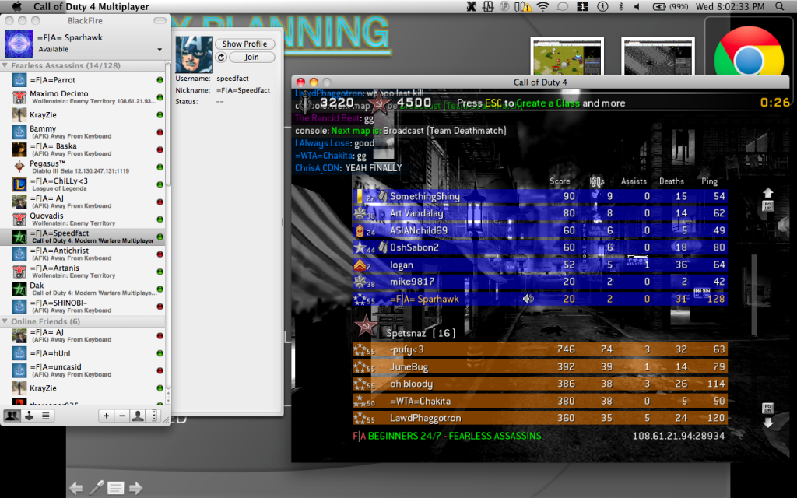Open the Universal Access menu bar icon
This screenshot has width=797, height=498.
[603, 6]
